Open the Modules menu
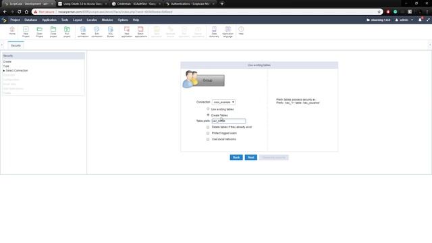432x243 pixels. coord(107,20)
